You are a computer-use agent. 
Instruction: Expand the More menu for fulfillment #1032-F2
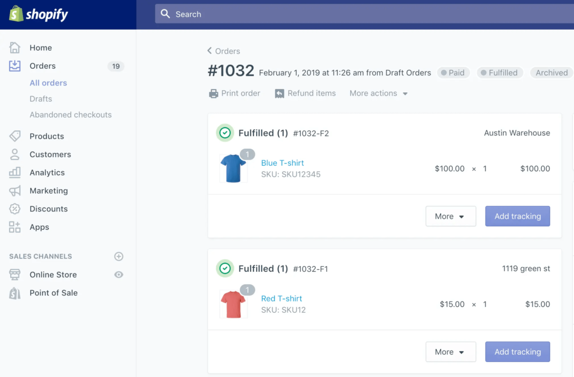451,216
